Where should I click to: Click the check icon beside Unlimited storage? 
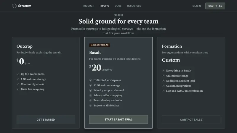(x=163, y=76)
